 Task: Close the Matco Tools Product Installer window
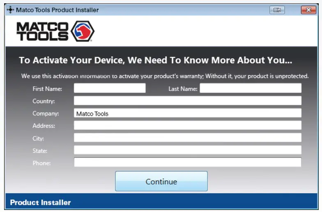pos(308,10)
